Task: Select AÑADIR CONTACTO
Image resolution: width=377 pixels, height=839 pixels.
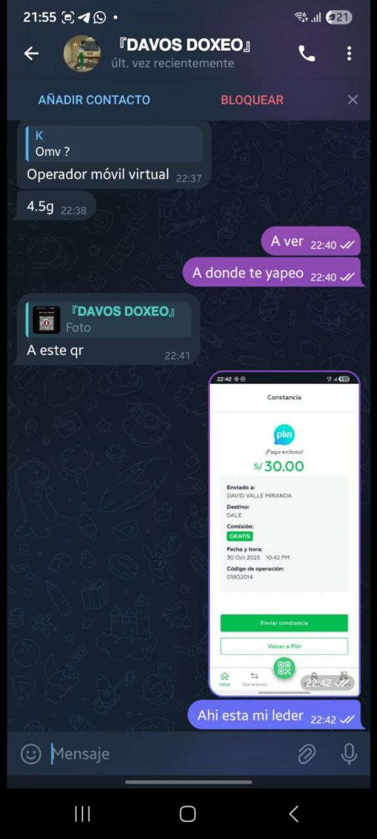Action: click(x=94, y=100)
